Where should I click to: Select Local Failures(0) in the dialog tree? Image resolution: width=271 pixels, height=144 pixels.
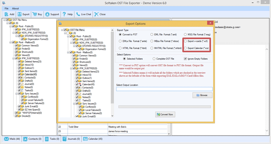[93, 110]
